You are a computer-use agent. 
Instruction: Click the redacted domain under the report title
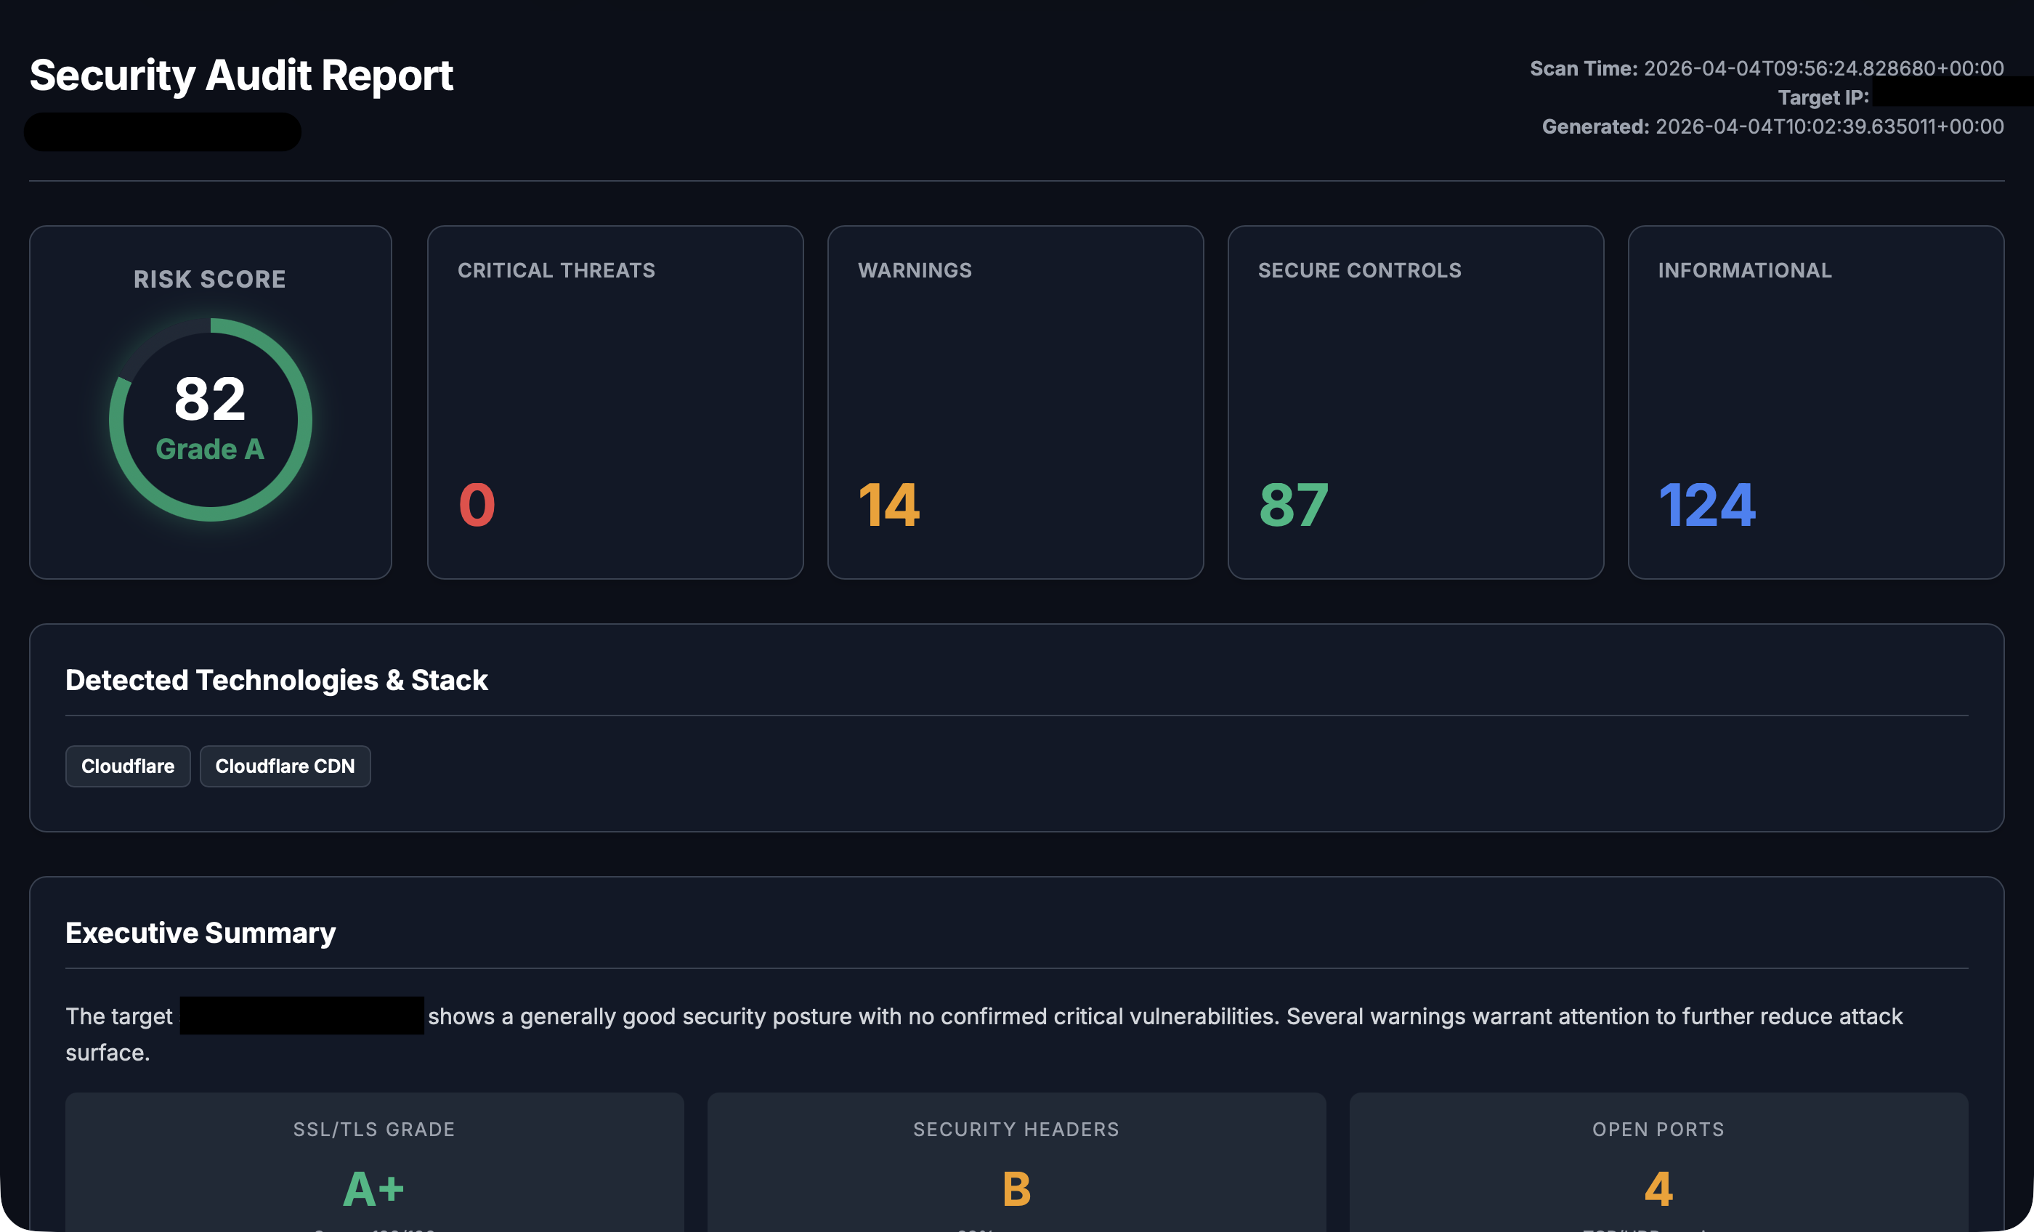pyautogui.click(x=162, y=131)
